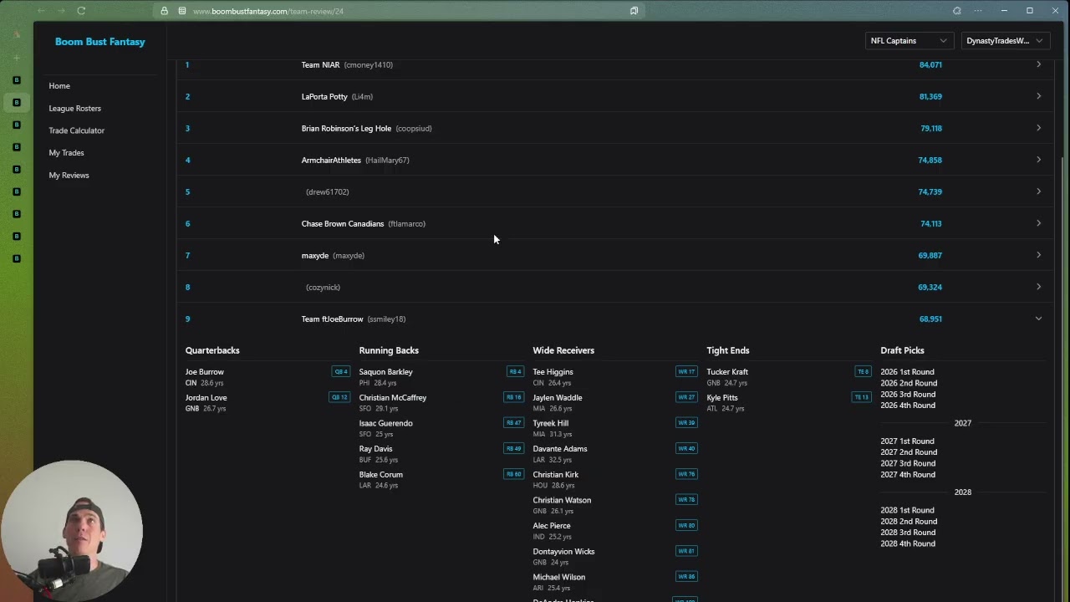Select the 2026 1st Round draft pick
The width and height of the screenshot is (1070, 602).
click(907, 372)
